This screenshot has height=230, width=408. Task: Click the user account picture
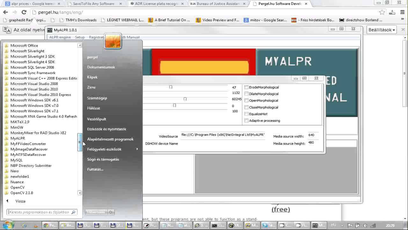pos(113,41)
